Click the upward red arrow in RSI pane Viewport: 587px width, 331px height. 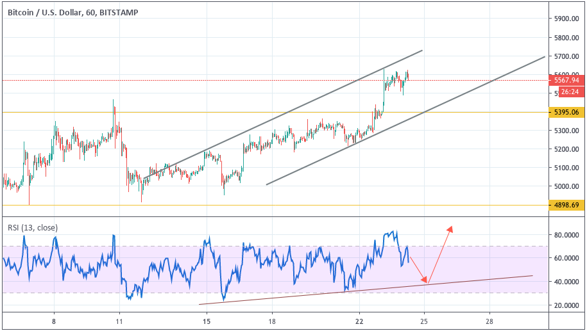tap(441, 254)
